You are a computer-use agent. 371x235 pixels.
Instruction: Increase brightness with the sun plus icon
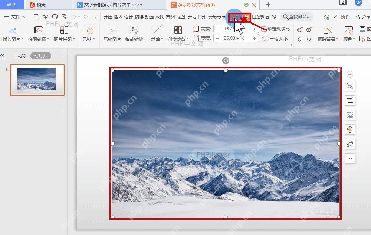[300, 39]
